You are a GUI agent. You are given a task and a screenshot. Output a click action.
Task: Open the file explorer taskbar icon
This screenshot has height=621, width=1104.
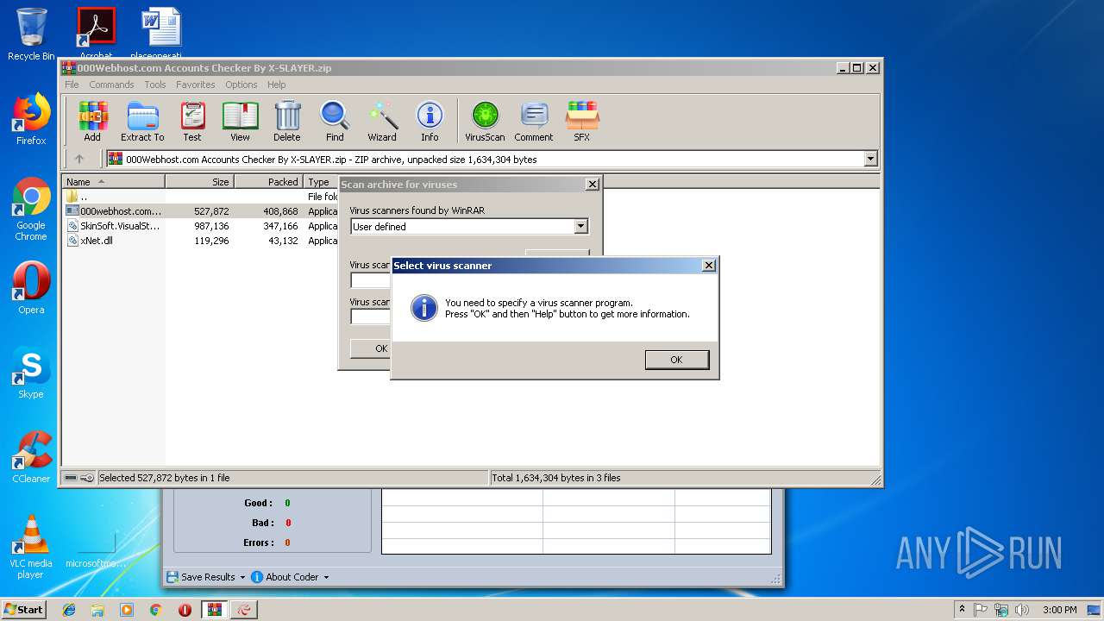pos(97,610)
